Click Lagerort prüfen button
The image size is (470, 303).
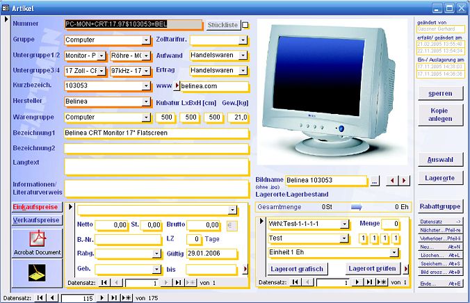pyautogui.click(x=372, y=268)
